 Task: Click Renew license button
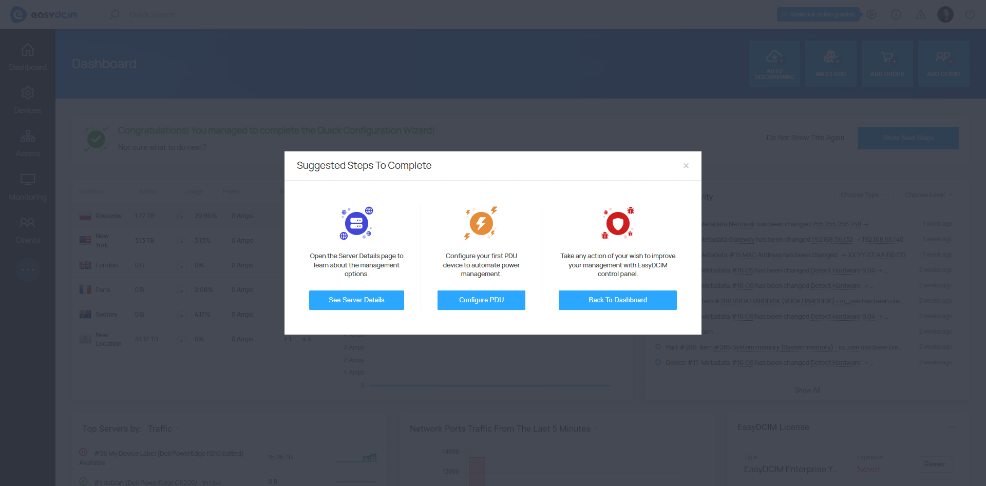pyautogui.click(x=934, y=464)
